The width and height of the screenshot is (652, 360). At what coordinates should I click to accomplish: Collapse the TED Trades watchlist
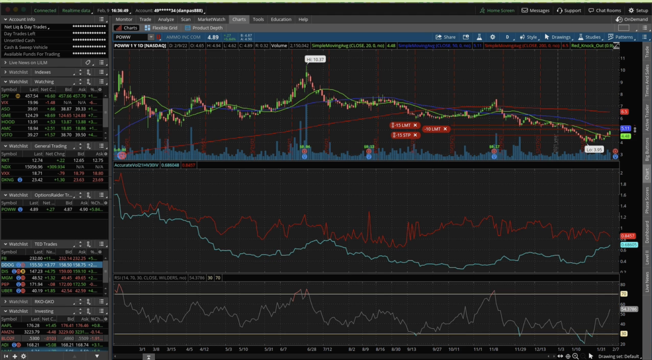6,244
